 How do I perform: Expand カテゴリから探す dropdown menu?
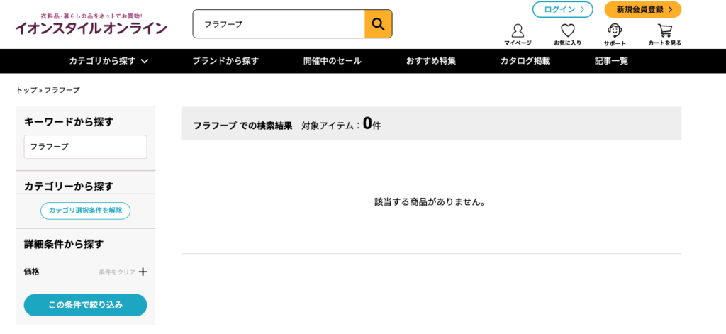click(x=108, y=61)
